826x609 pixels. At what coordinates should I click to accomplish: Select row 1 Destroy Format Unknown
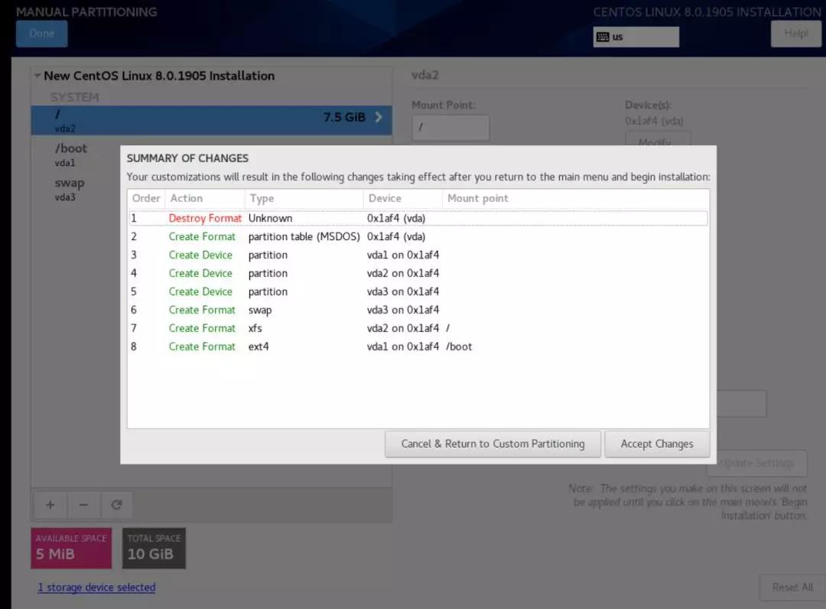click(418, 218)
